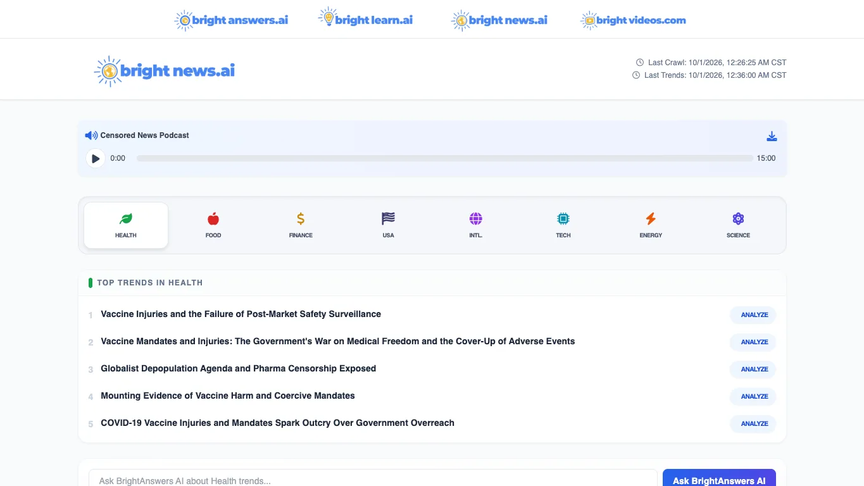Screen dimensions: 864x486
Task: Open the Intl. category globe icon
Action: pyautogui.click(x=476, y=219)
